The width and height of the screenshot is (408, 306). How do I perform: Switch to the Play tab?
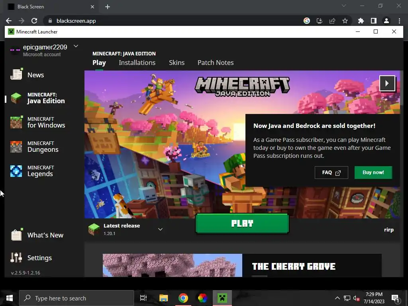point(99,63)
